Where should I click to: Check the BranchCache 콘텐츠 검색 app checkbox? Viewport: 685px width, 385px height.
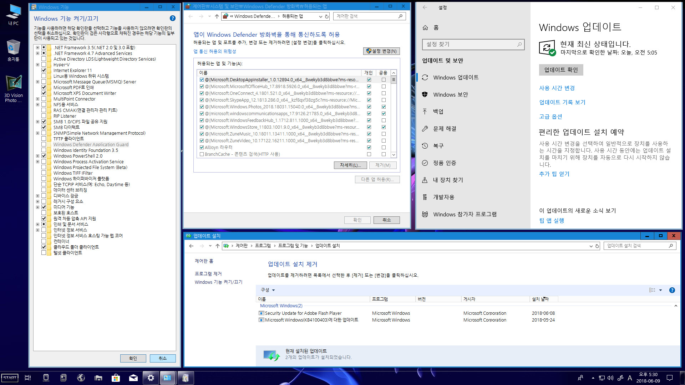tap(202, 154)
